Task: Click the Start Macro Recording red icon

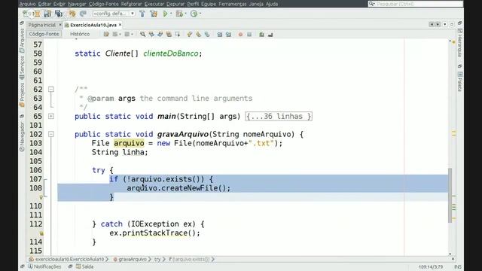Action: [x=240, y=35]
